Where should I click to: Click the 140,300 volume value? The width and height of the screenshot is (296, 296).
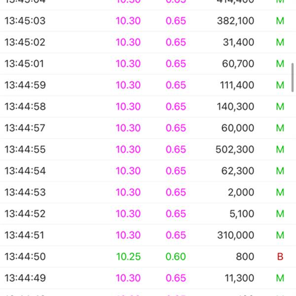click(235, 107)
